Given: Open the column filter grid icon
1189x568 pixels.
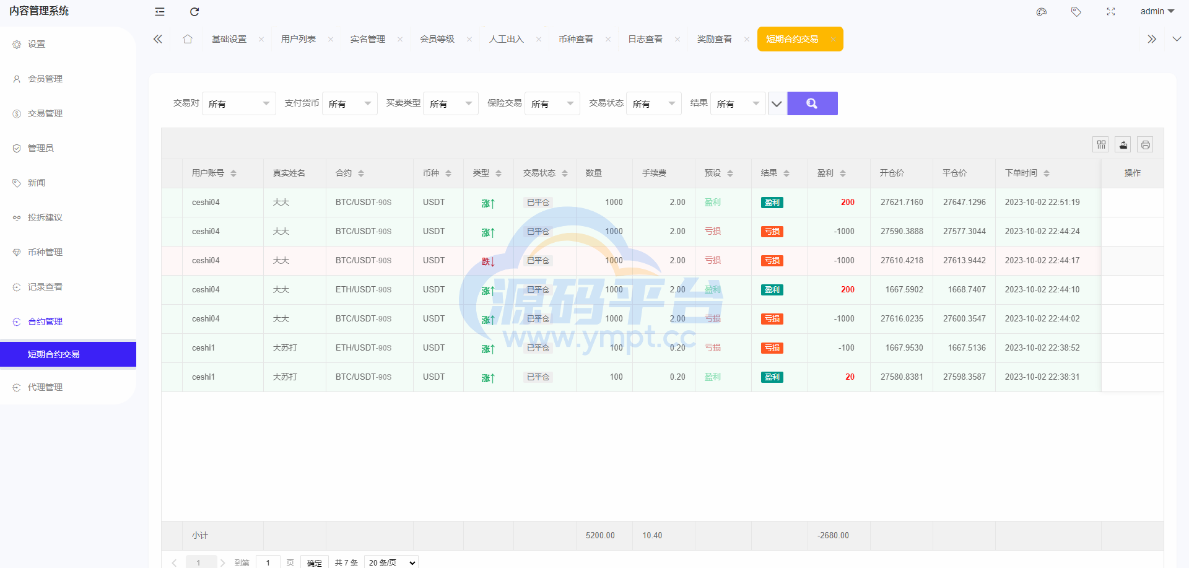Looking at the screenshot, I should [x=1101, y=144].
